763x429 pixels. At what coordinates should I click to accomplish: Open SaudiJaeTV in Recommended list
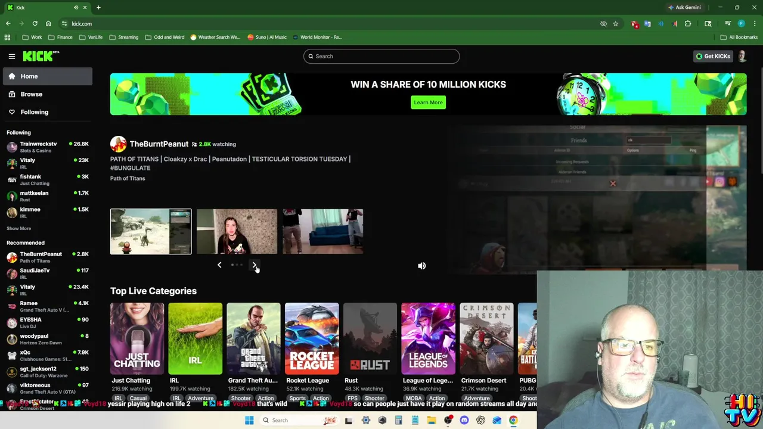click(x=48, y=273)
